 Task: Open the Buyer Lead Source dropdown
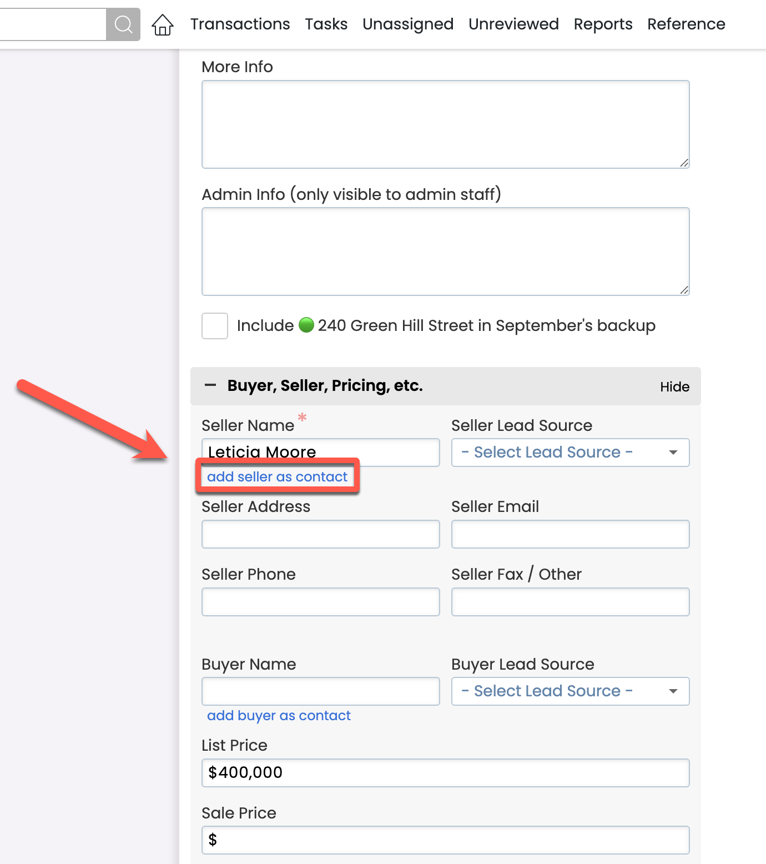point(570,691)
